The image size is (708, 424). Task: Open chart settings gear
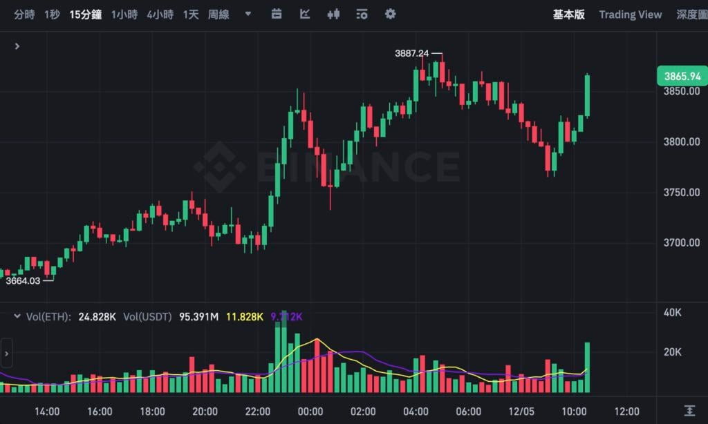(391, 14)
